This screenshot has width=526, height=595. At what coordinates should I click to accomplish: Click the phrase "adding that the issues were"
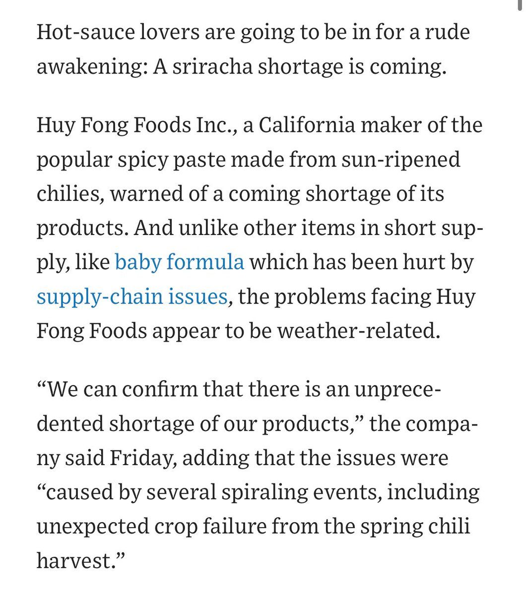coord(315,457)
